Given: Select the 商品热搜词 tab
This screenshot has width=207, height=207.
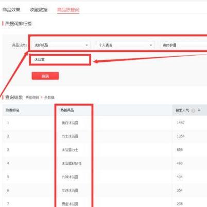Looking at the screenshot, I should (68, 10).
